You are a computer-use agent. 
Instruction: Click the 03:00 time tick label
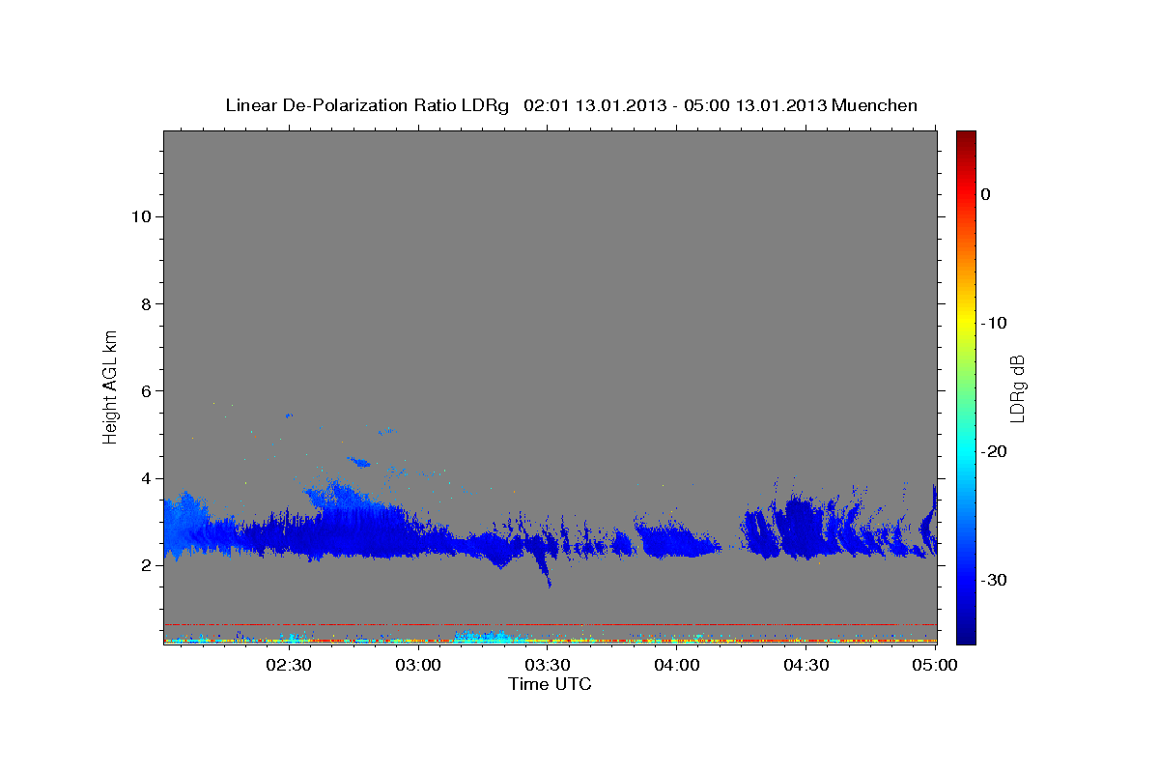419,665
